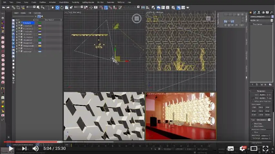Pick the Rectangular Selection Region tool
This screenshot has height=154, width=275.
47,7
